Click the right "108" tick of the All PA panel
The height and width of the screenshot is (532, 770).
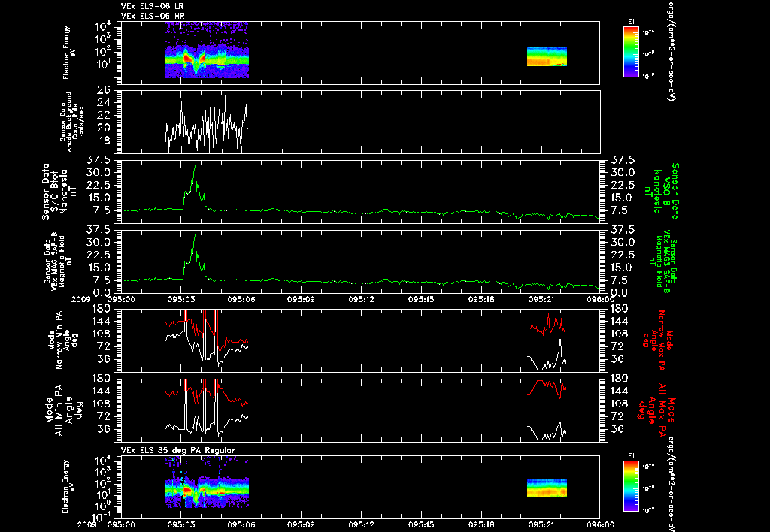pyautogui.click(x=620, y=404)
